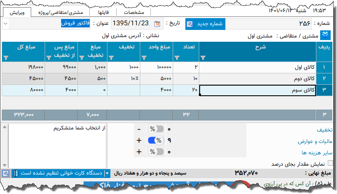
Task: Click the total cell ۴۵۰۰۰
Action: point(24,78)
